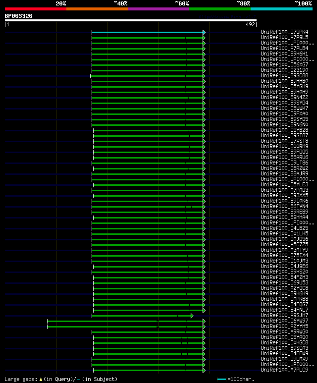Select the UniRef100_B9SYD5 label
Image resolution: width=317 pixels, height=383 pixels.
pos(284,119)
